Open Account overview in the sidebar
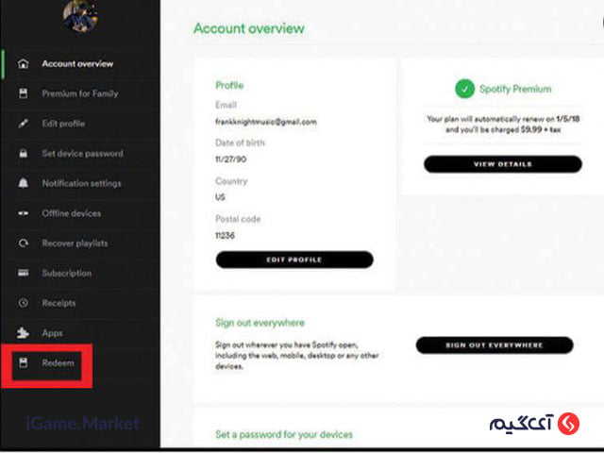 (77, 63)
